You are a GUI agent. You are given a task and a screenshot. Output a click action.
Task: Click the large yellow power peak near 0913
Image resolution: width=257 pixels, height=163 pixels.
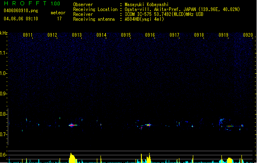(72, 158)
